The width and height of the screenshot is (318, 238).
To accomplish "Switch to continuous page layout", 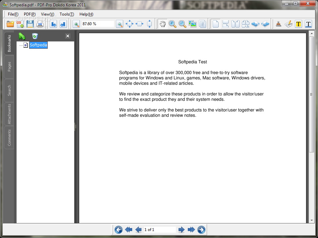I will (x=226, y=24).
